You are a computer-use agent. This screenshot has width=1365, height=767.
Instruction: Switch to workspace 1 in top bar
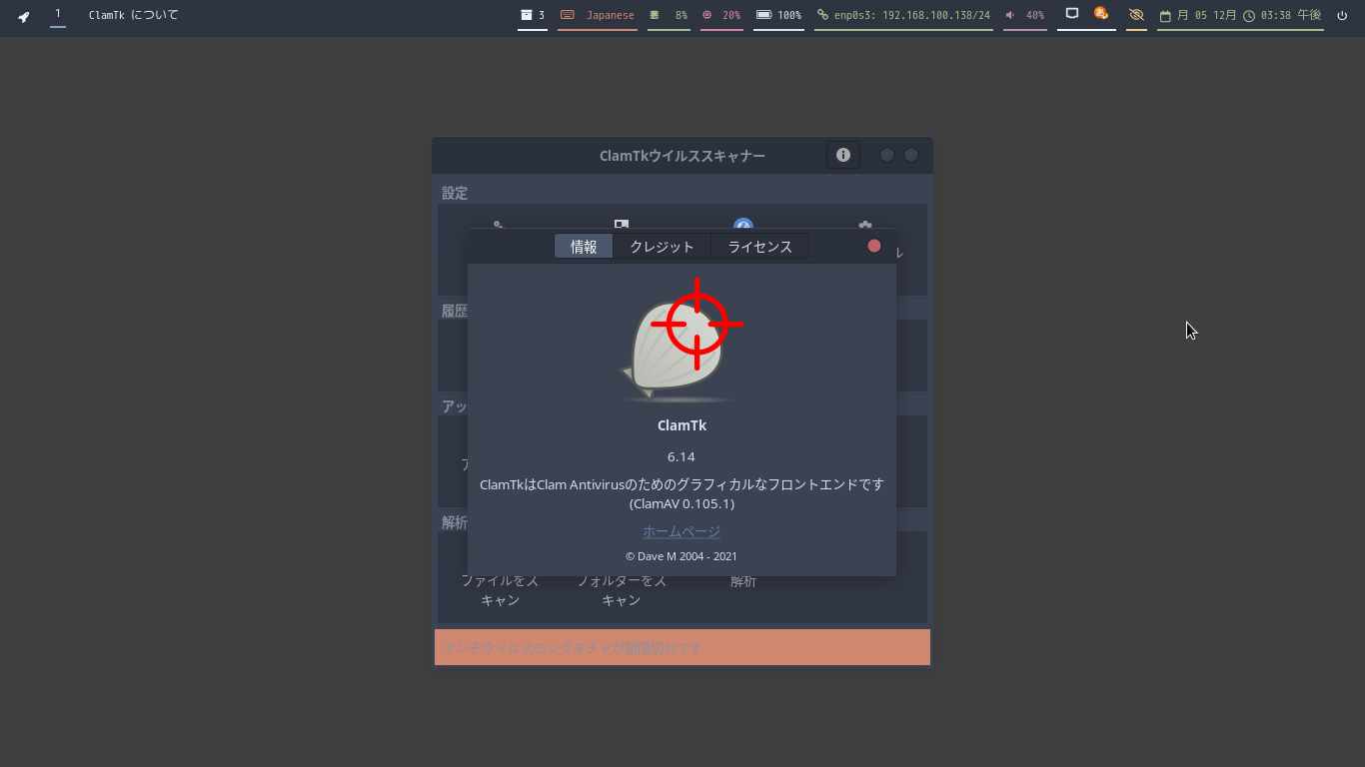[58, 14]
